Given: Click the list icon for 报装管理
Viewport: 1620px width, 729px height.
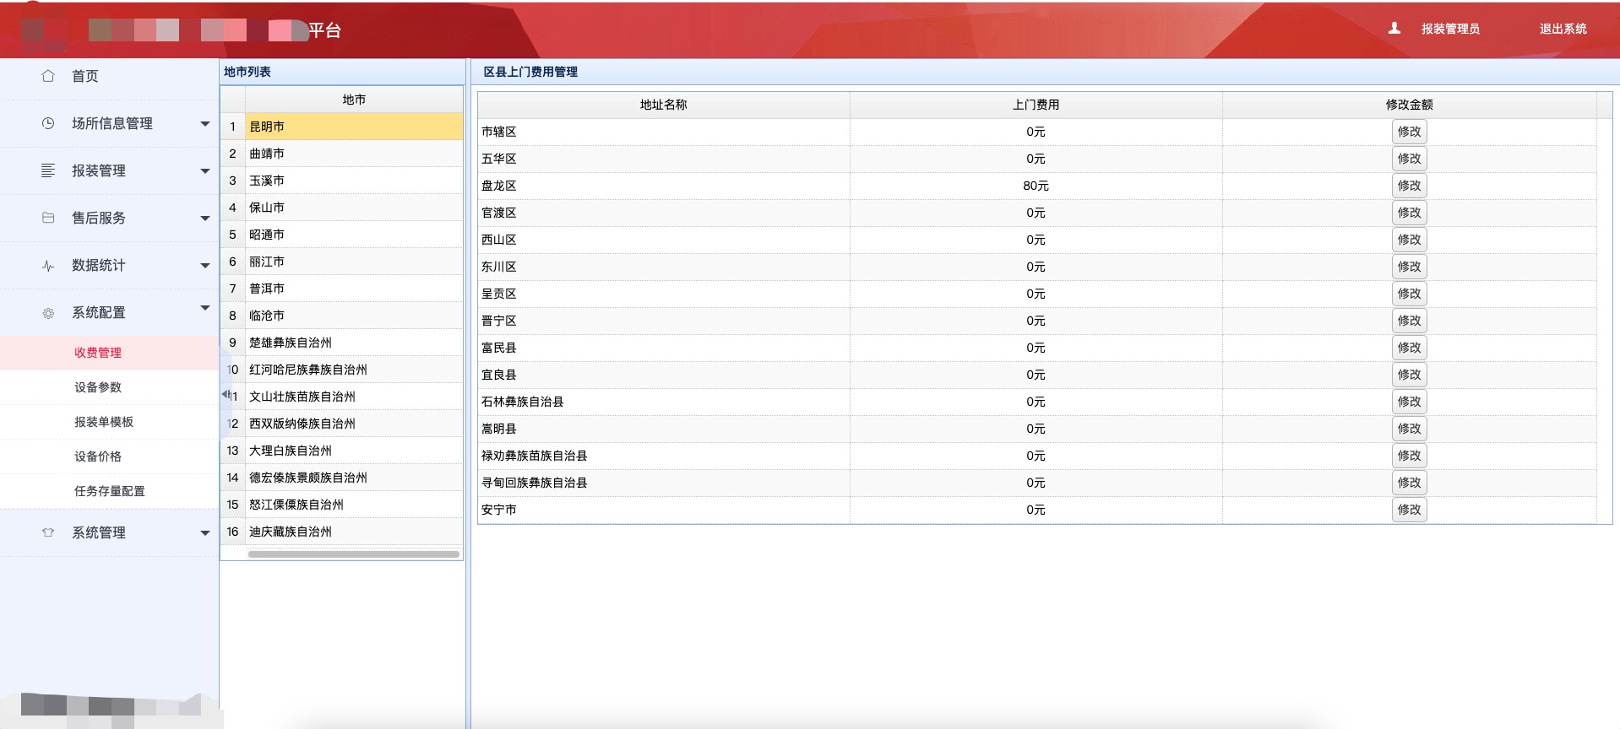Looking at the screenshot, I should point(48,170).
